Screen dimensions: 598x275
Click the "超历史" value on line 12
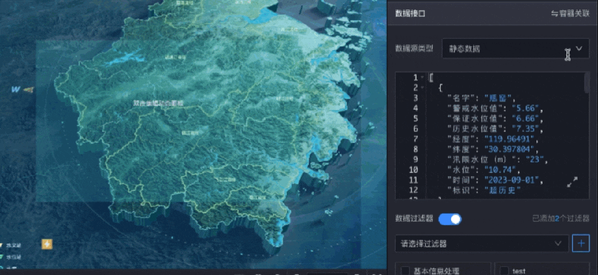[503, 190]
